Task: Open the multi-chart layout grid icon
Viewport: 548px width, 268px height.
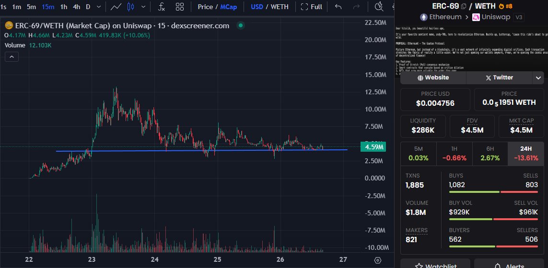Action: 180,7
